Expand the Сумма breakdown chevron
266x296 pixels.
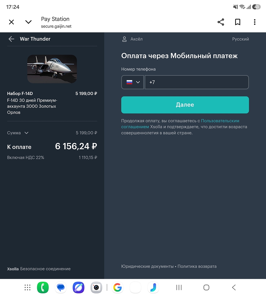tap(27, 133)
